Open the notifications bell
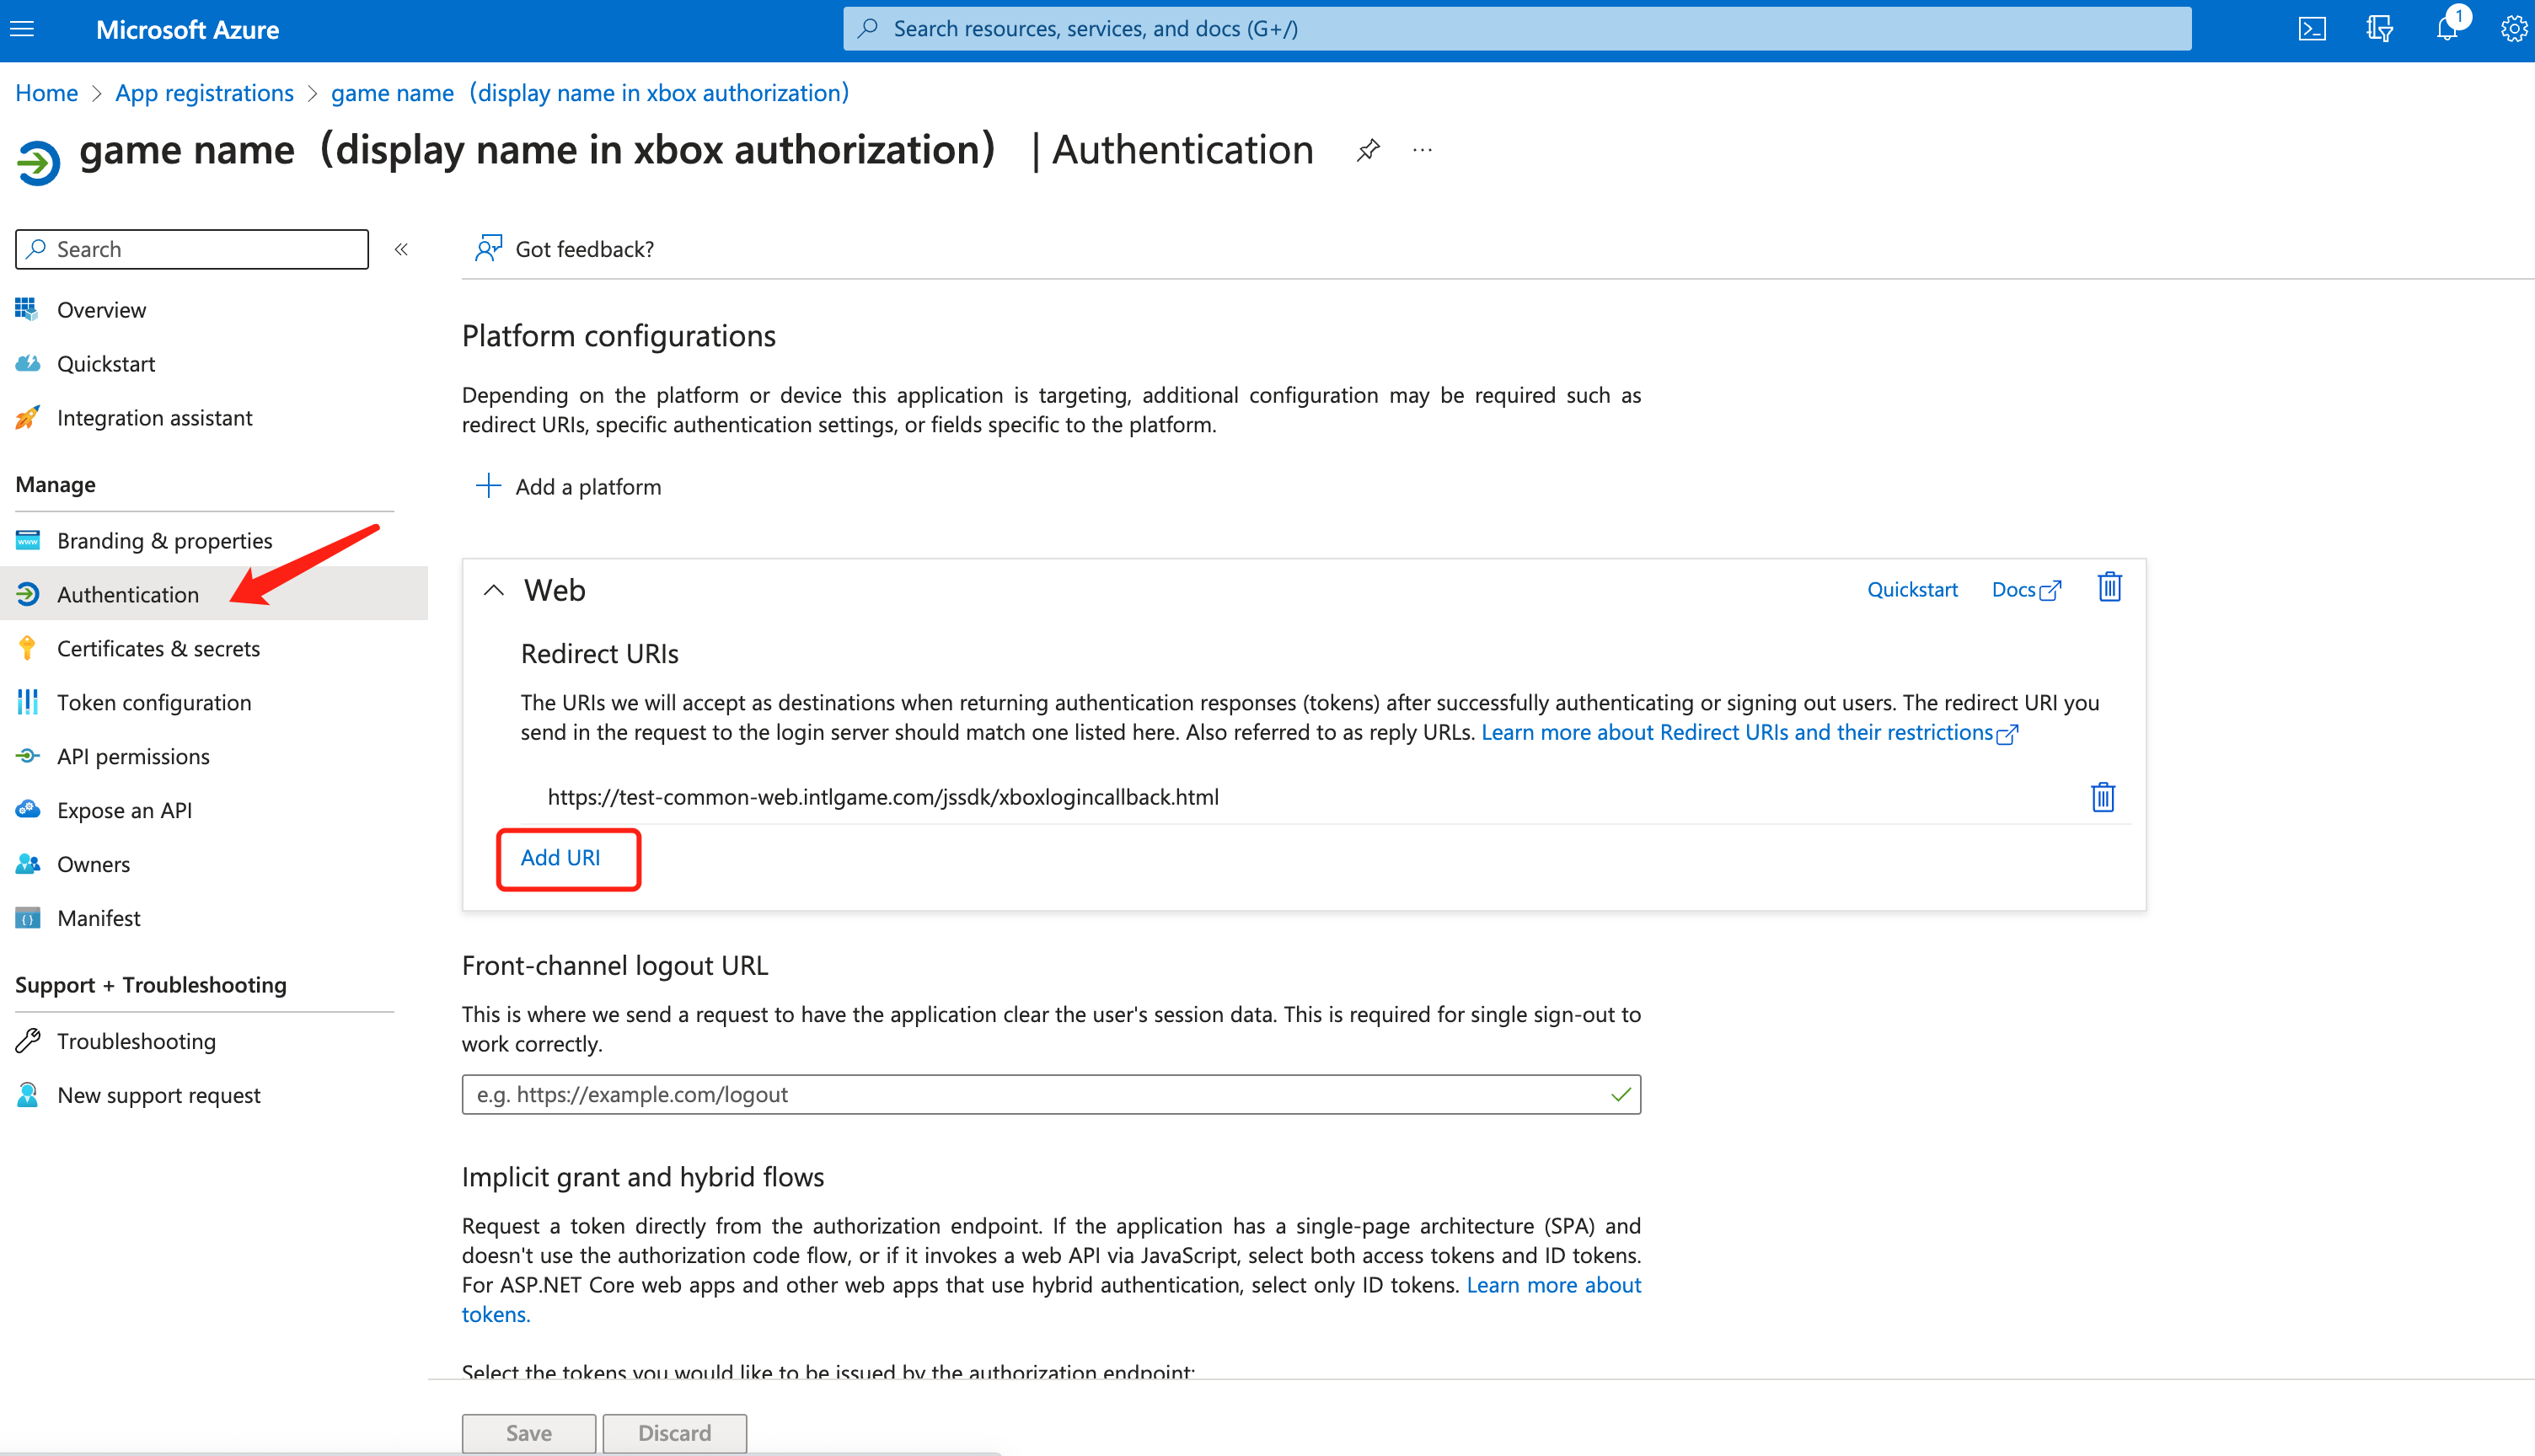This screenshot has height=1456, width=2535. click(x=2446, y=29)
